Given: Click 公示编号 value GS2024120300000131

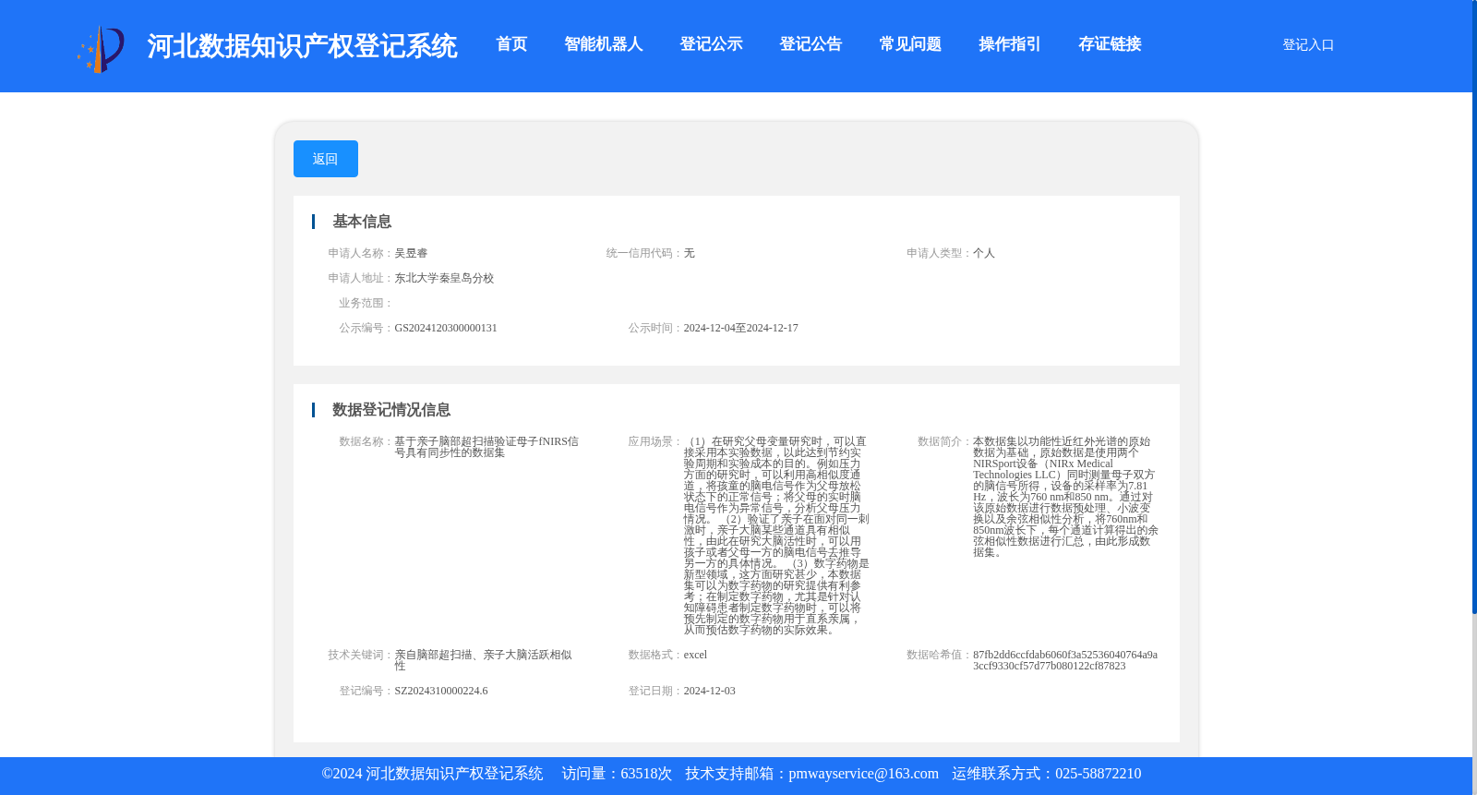Looking at the screenshot, I should (446, 328).
